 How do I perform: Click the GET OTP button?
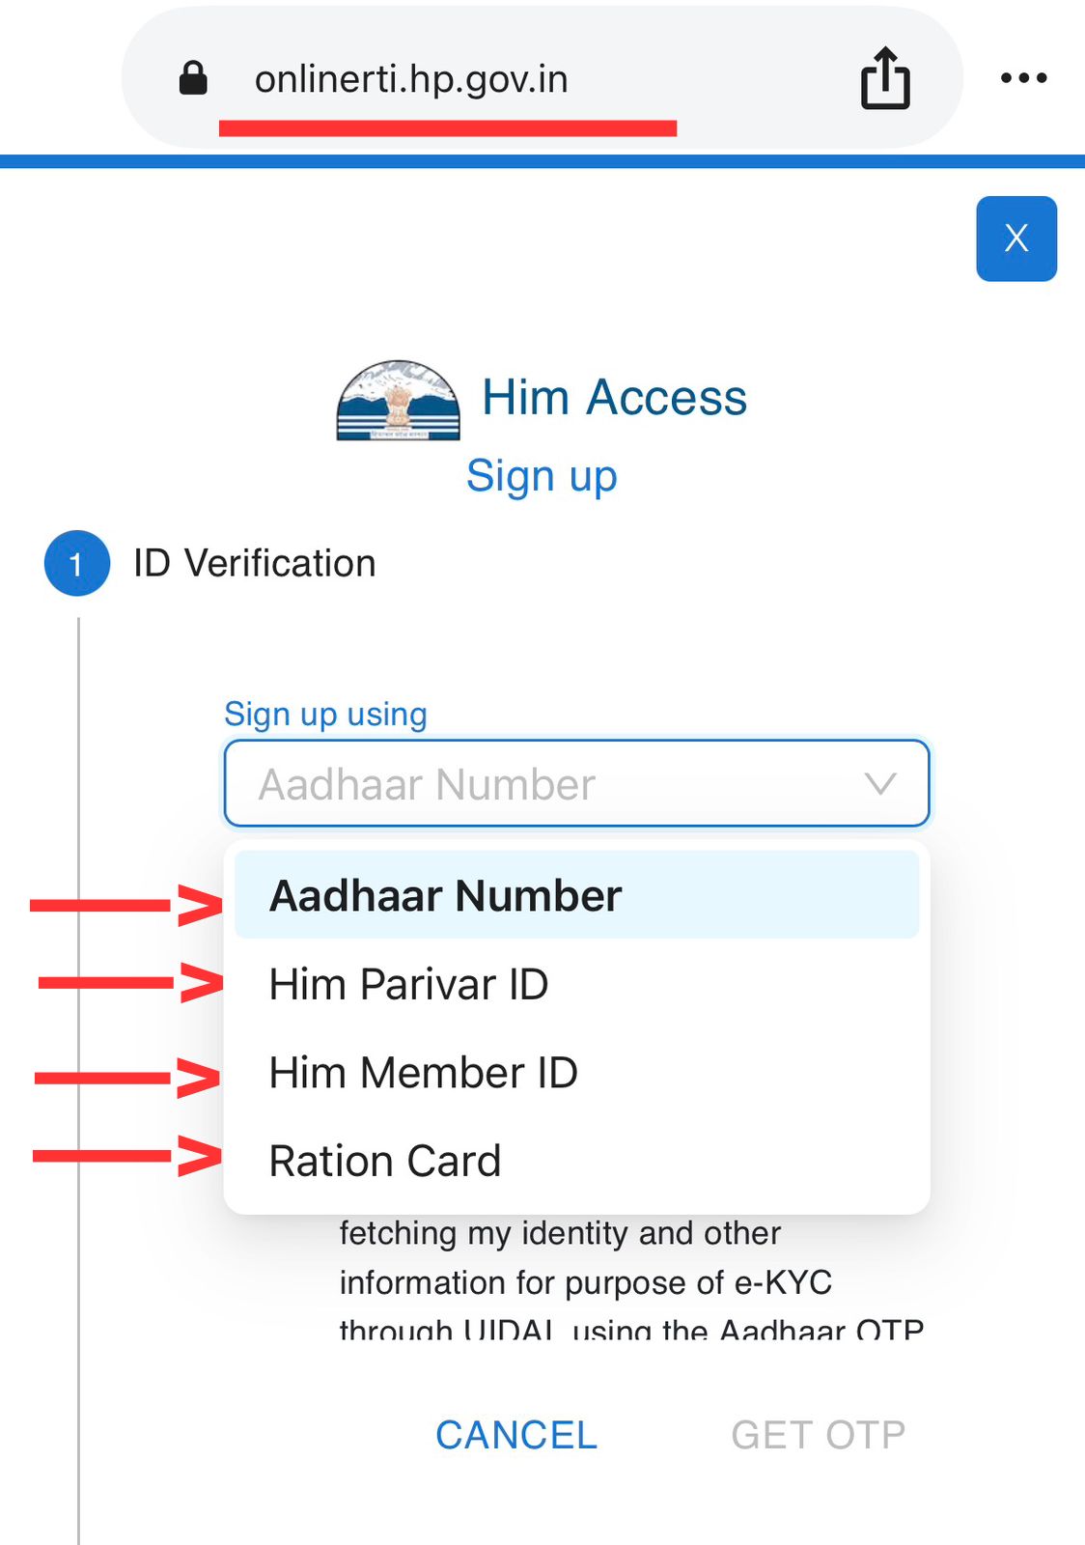coord(818,1435)
